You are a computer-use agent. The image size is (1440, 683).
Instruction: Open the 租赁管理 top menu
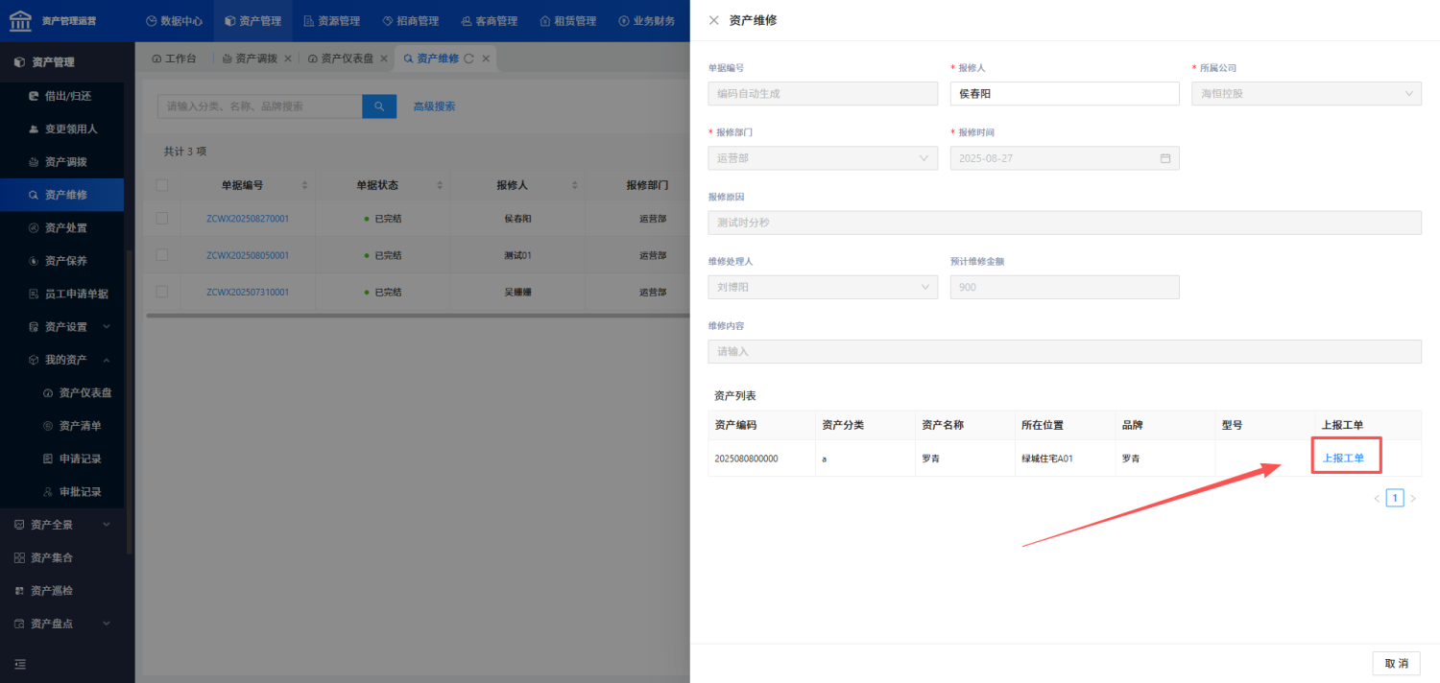point(567,21)
